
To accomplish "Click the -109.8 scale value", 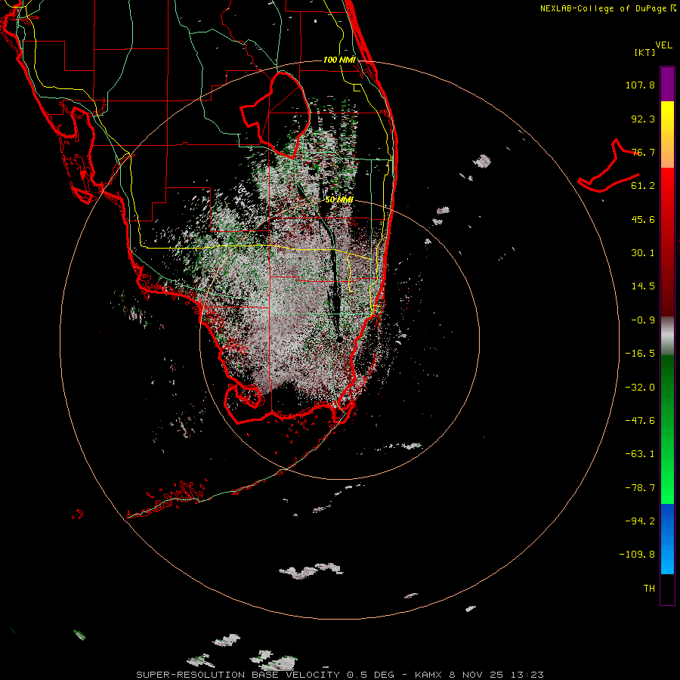I will (637, 555).
